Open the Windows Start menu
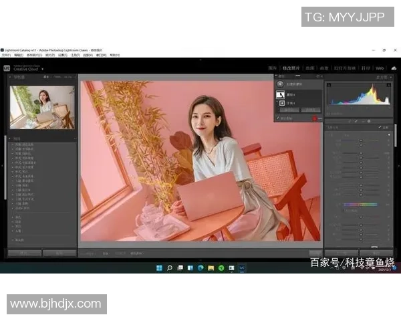 click(x=159, y=268)
